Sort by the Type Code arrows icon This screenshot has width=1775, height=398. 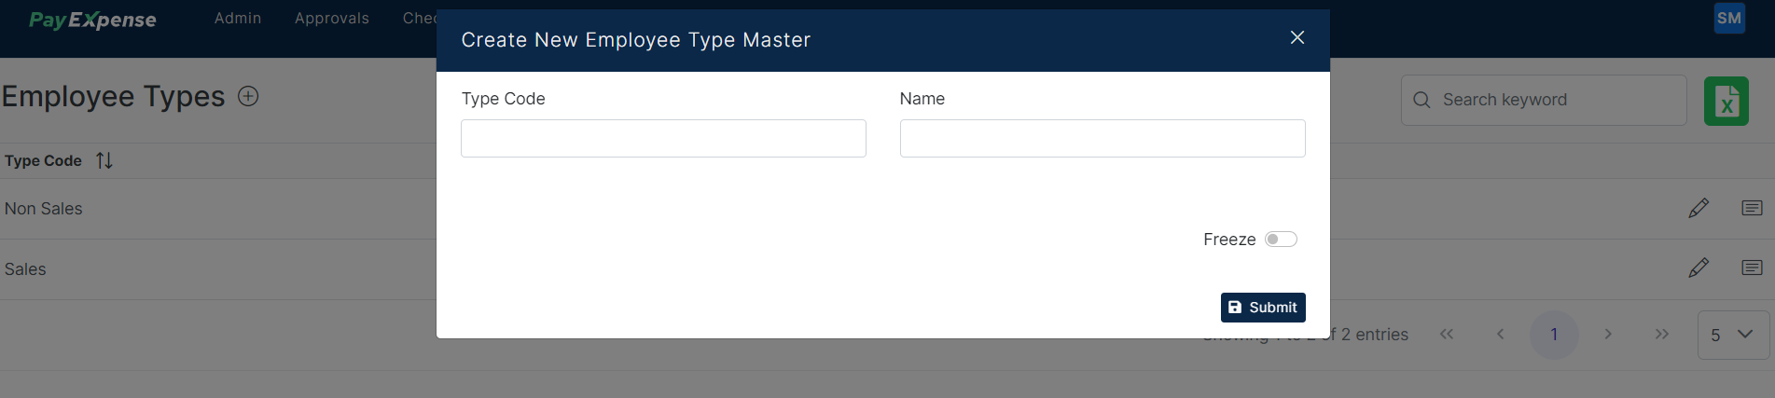(104, 160)
